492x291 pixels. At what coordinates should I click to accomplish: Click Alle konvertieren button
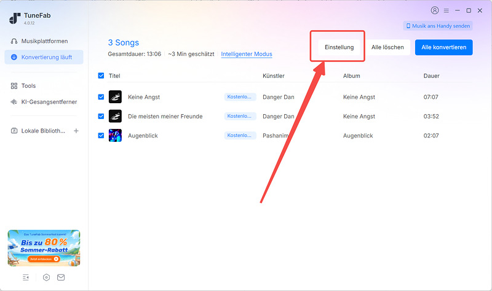(x=443, y=47)
